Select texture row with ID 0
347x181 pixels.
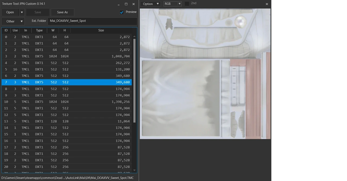pos(67,37)
